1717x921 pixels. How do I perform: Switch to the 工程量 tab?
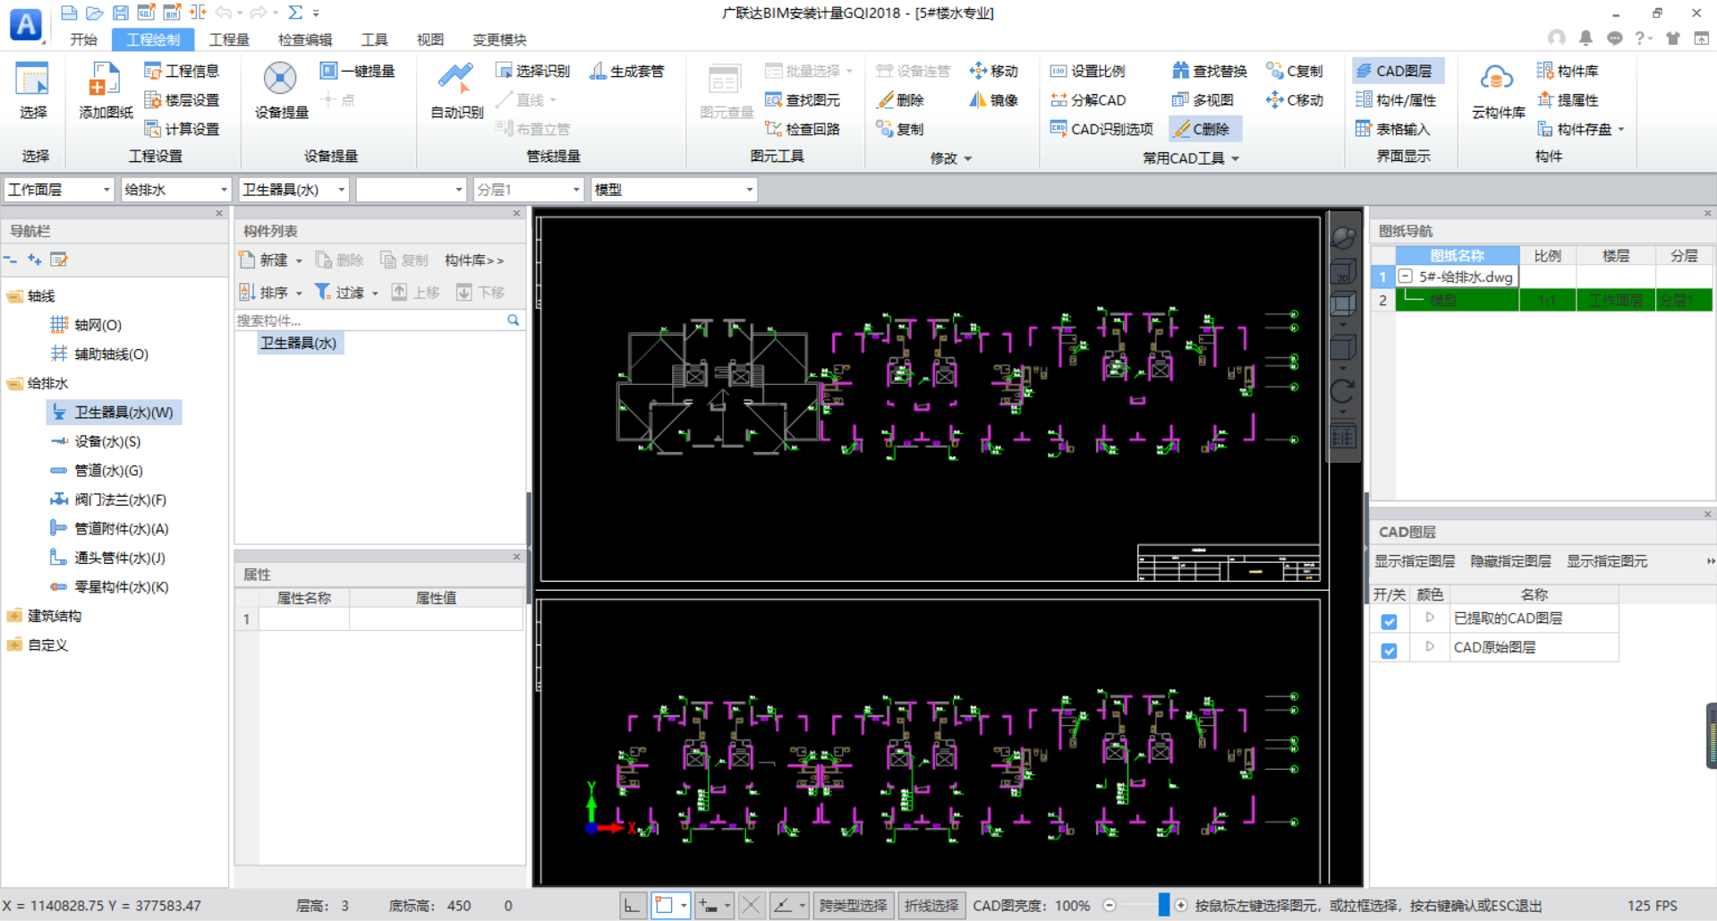point(229,39)
